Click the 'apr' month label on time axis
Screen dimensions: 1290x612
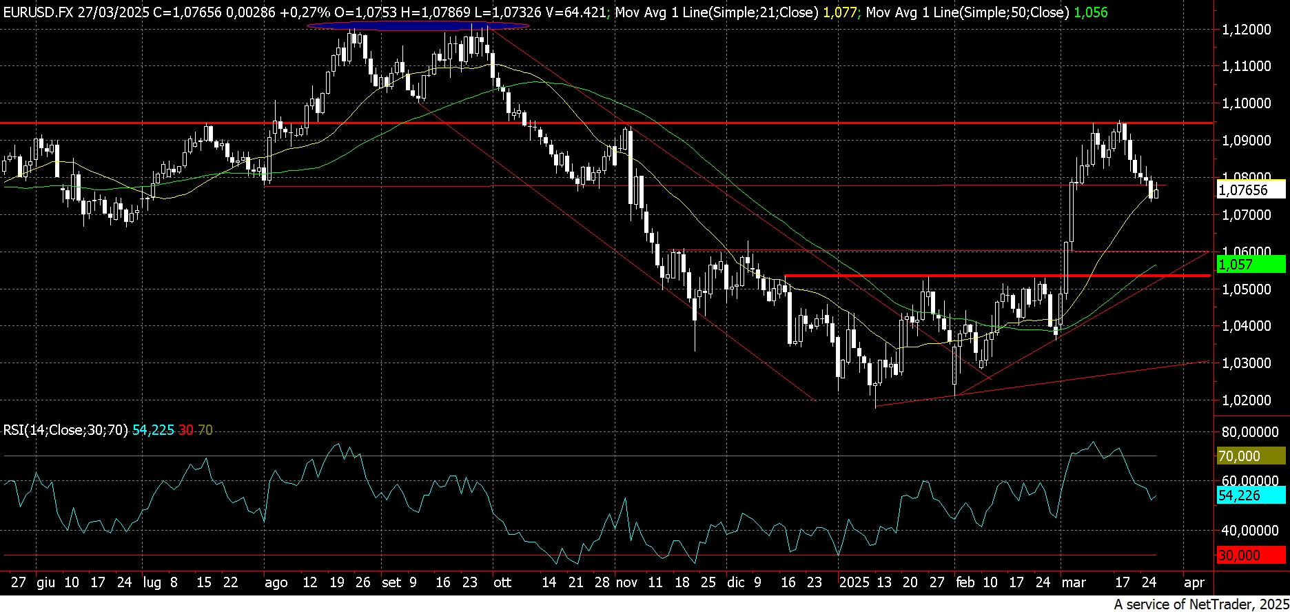pos(1194,582)
